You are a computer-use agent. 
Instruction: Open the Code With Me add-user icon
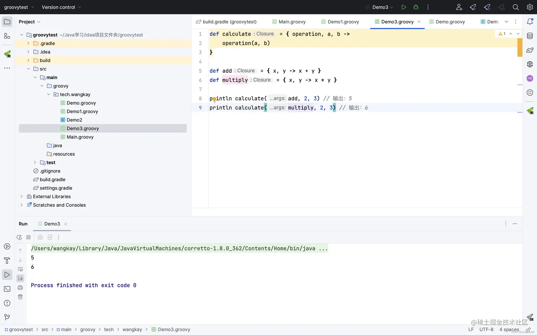459,7
